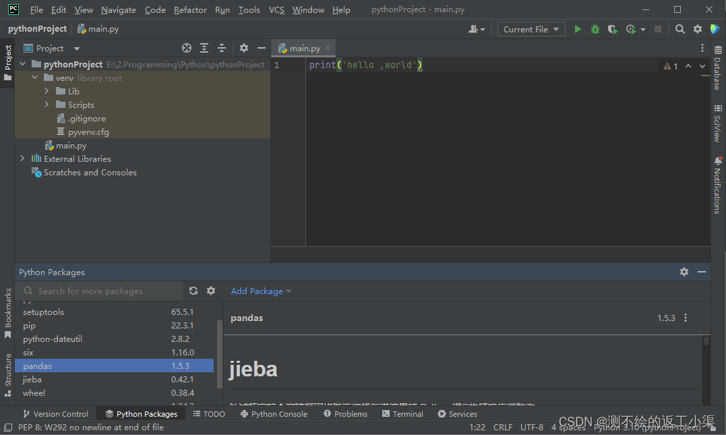
Task: Open the Services tab
Action: pyautogui.click(x=458, y=413)
